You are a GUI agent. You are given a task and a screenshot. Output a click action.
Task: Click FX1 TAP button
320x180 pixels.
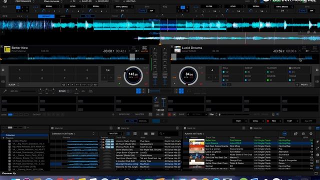[x=151, y=10]
